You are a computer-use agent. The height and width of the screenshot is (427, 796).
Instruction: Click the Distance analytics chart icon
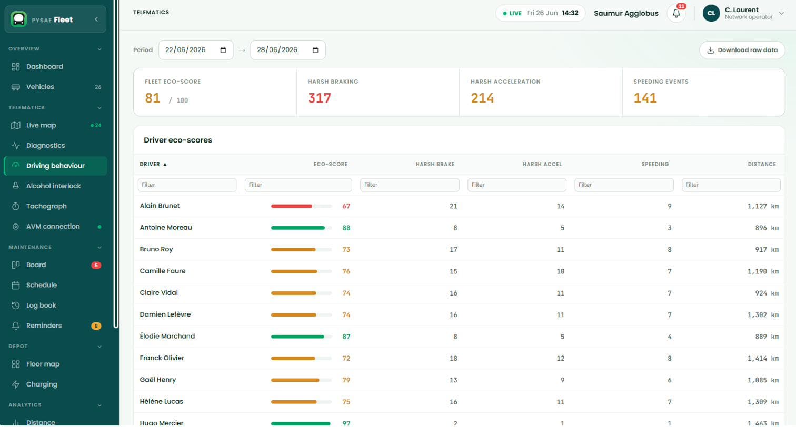point(16,422)
